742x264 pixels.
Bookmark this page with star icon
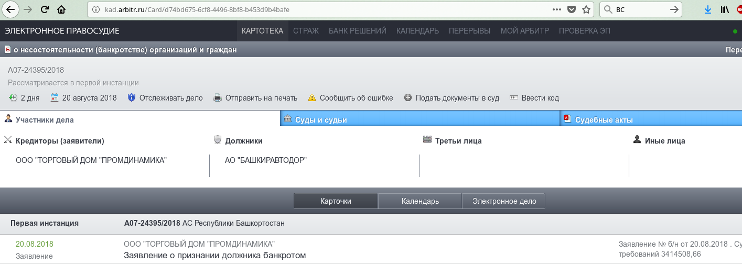[586, 9]
